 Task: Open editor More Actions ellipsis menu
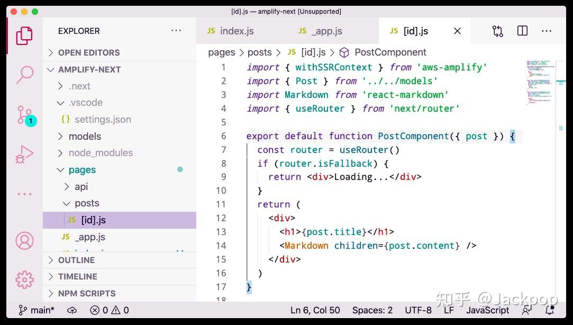click(547, 31)
